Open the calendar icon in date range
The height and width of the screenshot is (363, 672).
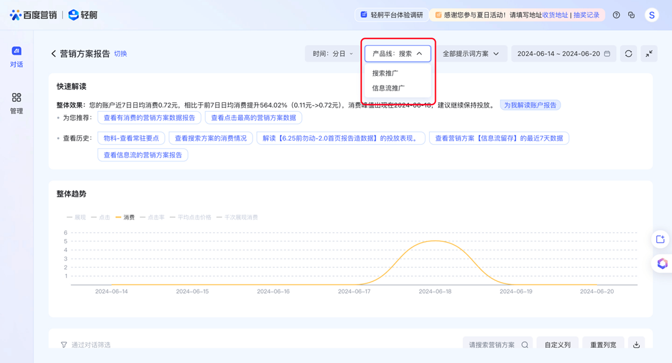pyautogui.click(x=607, y=54)
